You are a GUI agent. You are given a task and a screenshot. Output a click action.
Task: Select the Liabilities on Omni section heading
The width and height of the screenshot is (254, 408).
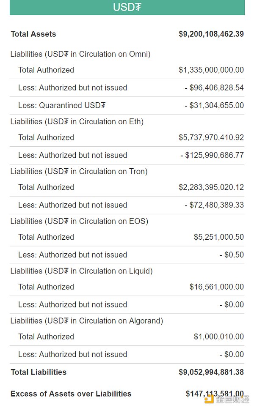pos(80,54)
